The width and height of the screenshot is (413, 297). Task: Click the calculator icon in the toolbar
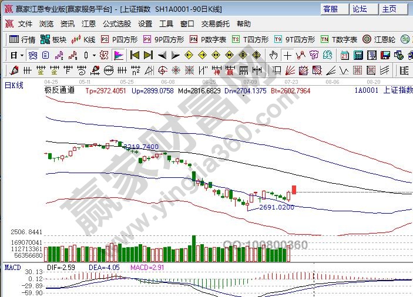[x=357, y=55]
